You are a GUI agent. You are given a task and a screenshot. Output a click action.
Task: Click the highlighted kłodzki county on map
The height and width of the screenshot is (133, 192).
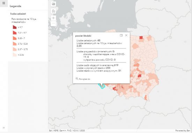tap(103, 86)
